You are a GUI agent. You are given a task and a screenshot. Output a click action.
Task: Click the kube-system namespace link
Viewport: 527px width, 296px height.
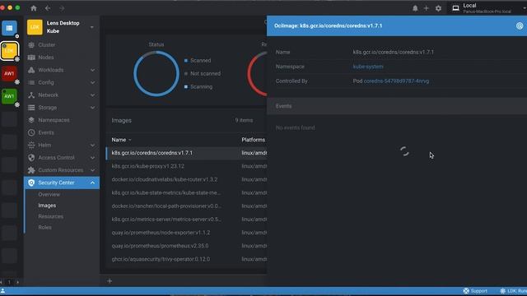click(x=368, y=67)
